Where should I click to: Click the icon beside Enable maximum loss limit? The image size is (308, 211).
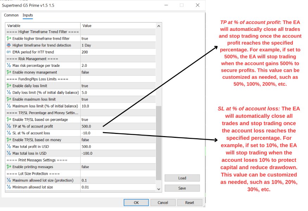[x=9, y=99]
